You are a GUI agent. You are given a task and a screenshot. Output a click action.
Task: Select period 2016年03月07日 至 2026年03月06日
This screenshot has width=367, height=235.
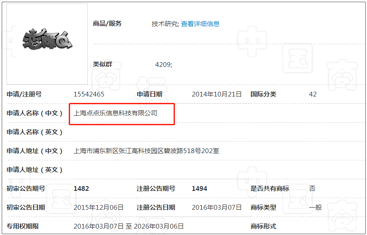point(128,226)
